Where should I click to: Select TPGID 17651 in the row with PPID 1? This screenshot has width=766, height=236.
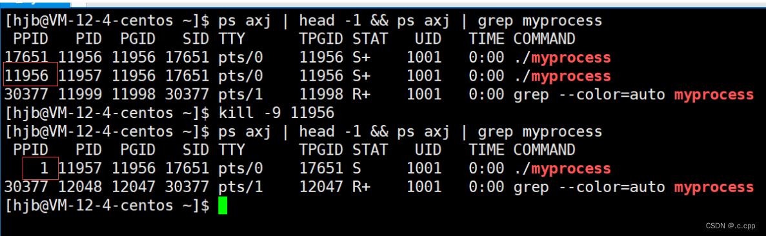[321, 168]
